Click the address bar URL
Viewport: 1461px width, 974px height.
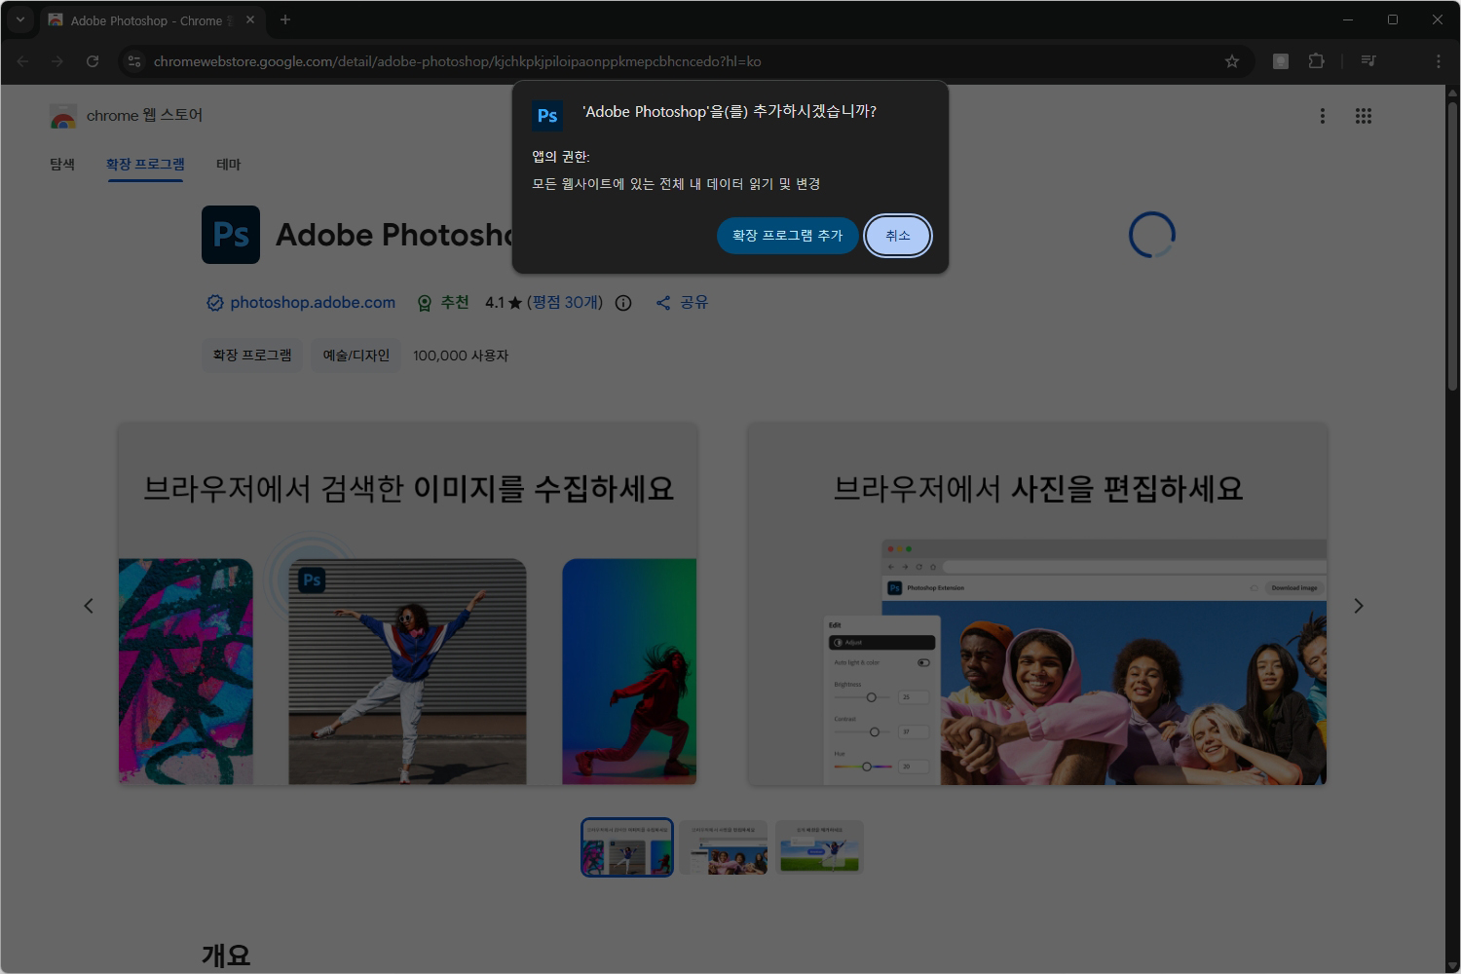457,61
